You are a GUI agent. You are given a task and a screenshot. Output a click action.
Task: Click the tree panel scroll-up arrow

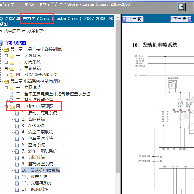[x=118, y=17]
